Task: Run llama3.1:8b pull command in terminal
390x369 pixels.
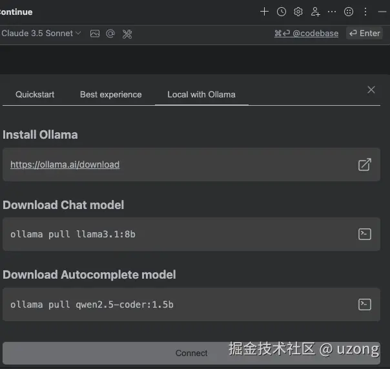Action: point(365,234)
